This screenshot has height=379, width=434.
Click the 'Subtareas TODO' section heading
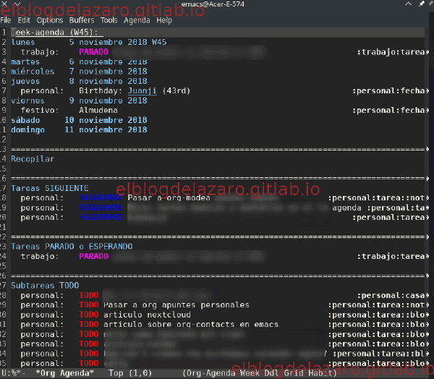(45, 286)
